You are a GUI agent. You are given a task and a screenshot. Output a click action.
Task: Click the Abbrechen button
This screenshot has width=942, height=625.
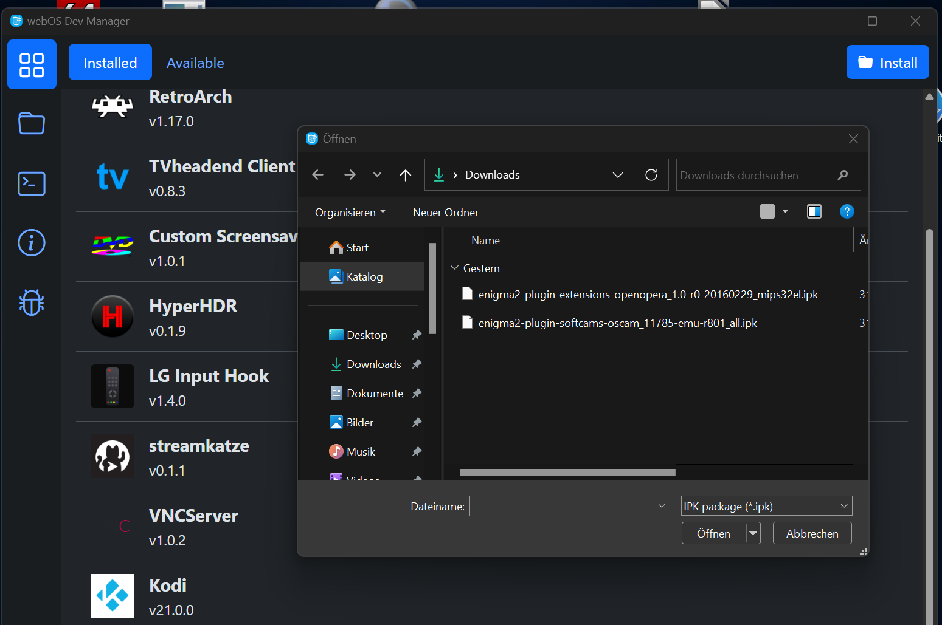812,533
